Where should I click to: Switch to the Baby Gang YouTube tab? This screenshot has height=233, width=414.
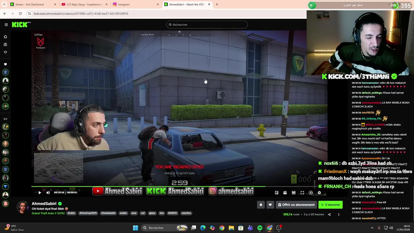pos(85,5)
